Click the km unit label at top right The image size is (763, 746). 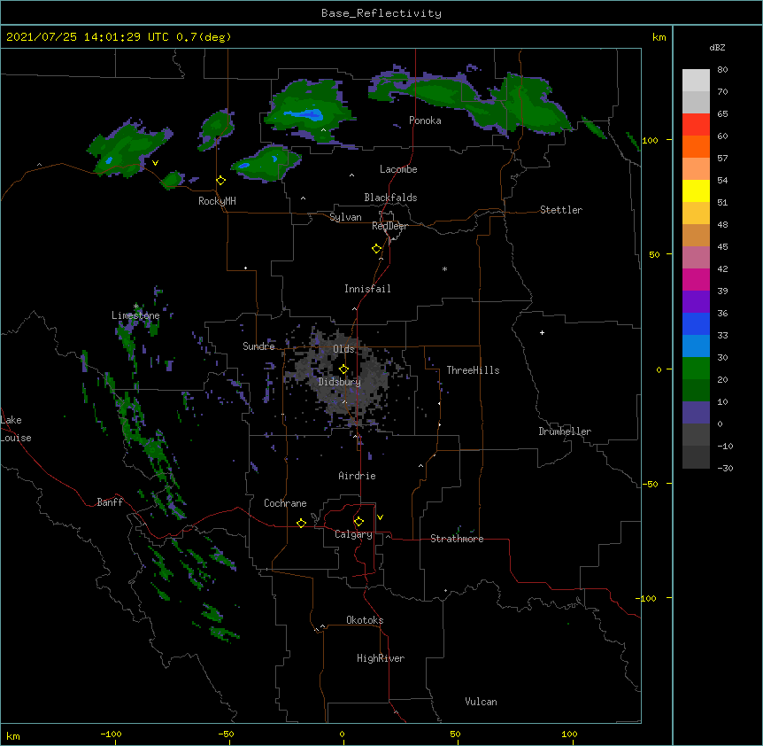pos(659,37)
